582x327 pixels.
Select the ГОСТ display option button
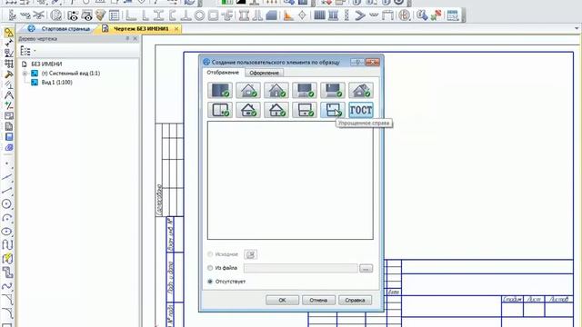coord(361,110)
